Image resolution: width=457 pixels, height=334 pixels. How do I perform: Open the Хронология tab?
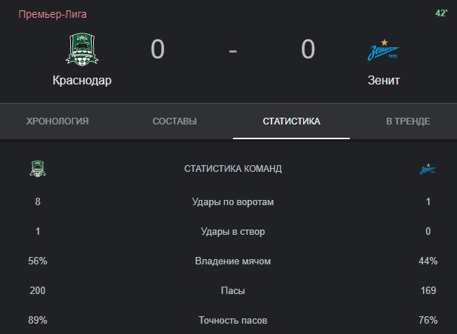[x=58, y=121]
